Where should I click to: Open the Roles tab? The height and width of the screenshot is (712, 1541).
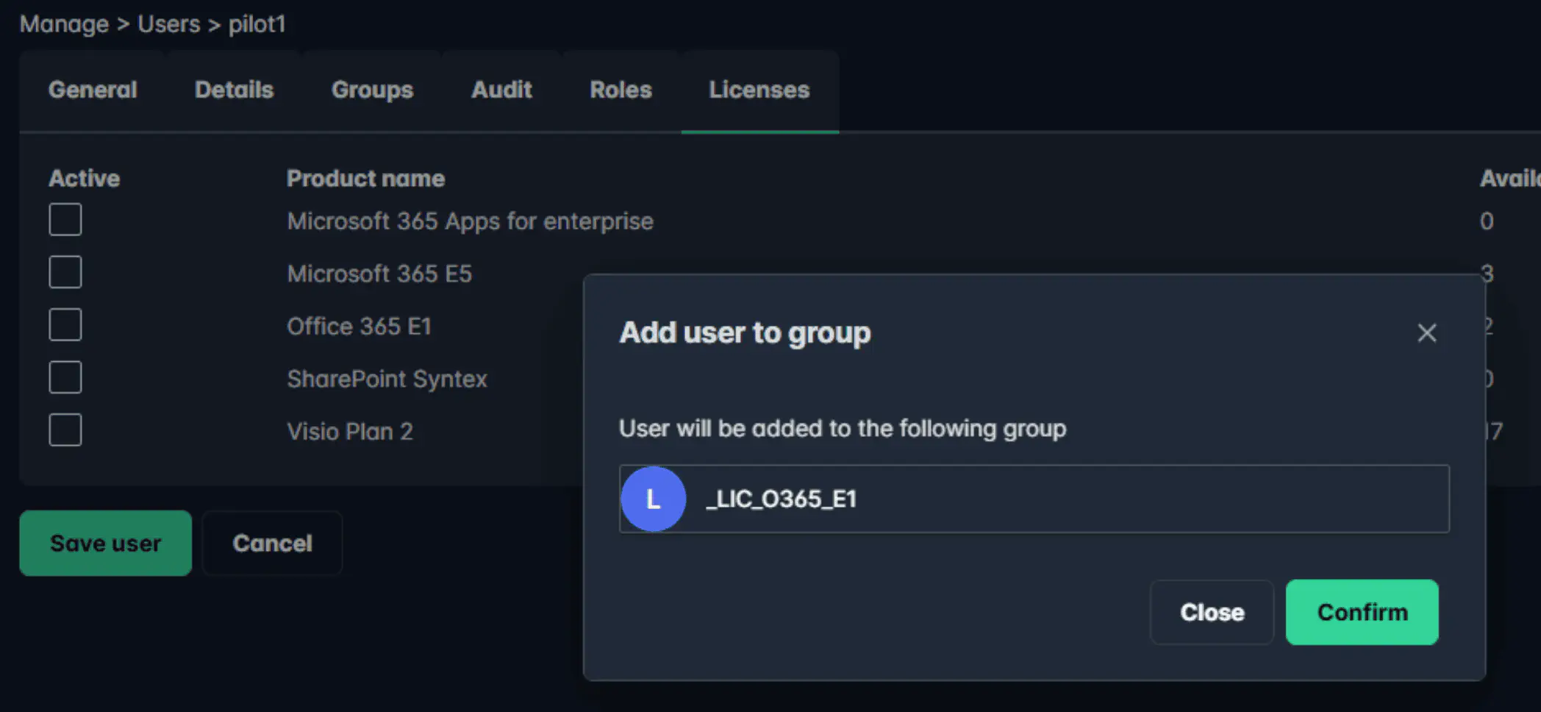coord(621,90)
